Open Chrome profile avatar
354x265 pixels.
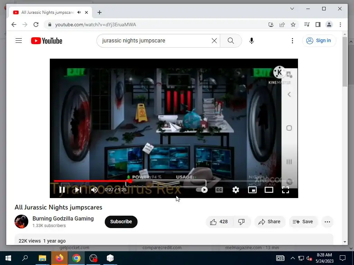pos(329,24)
